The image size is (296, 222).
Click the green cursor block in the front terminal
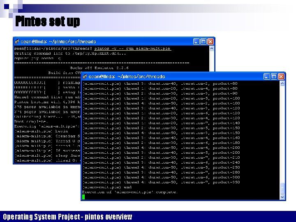pos(83,197)
